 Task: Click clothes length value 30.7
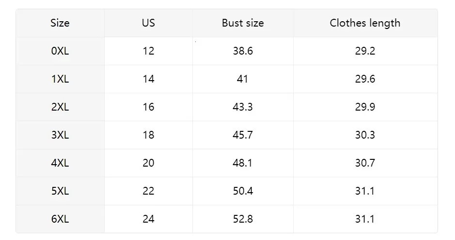point(365,163)
